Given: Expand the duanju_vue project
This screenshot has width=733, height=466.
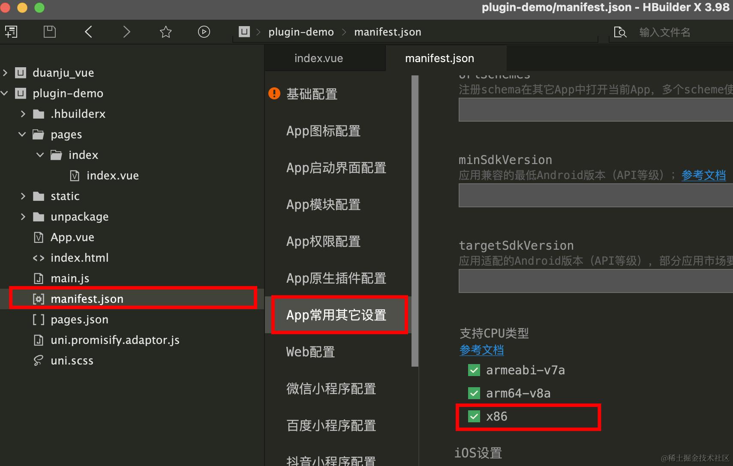Looking at the screenshot, I should pos(5,73).
